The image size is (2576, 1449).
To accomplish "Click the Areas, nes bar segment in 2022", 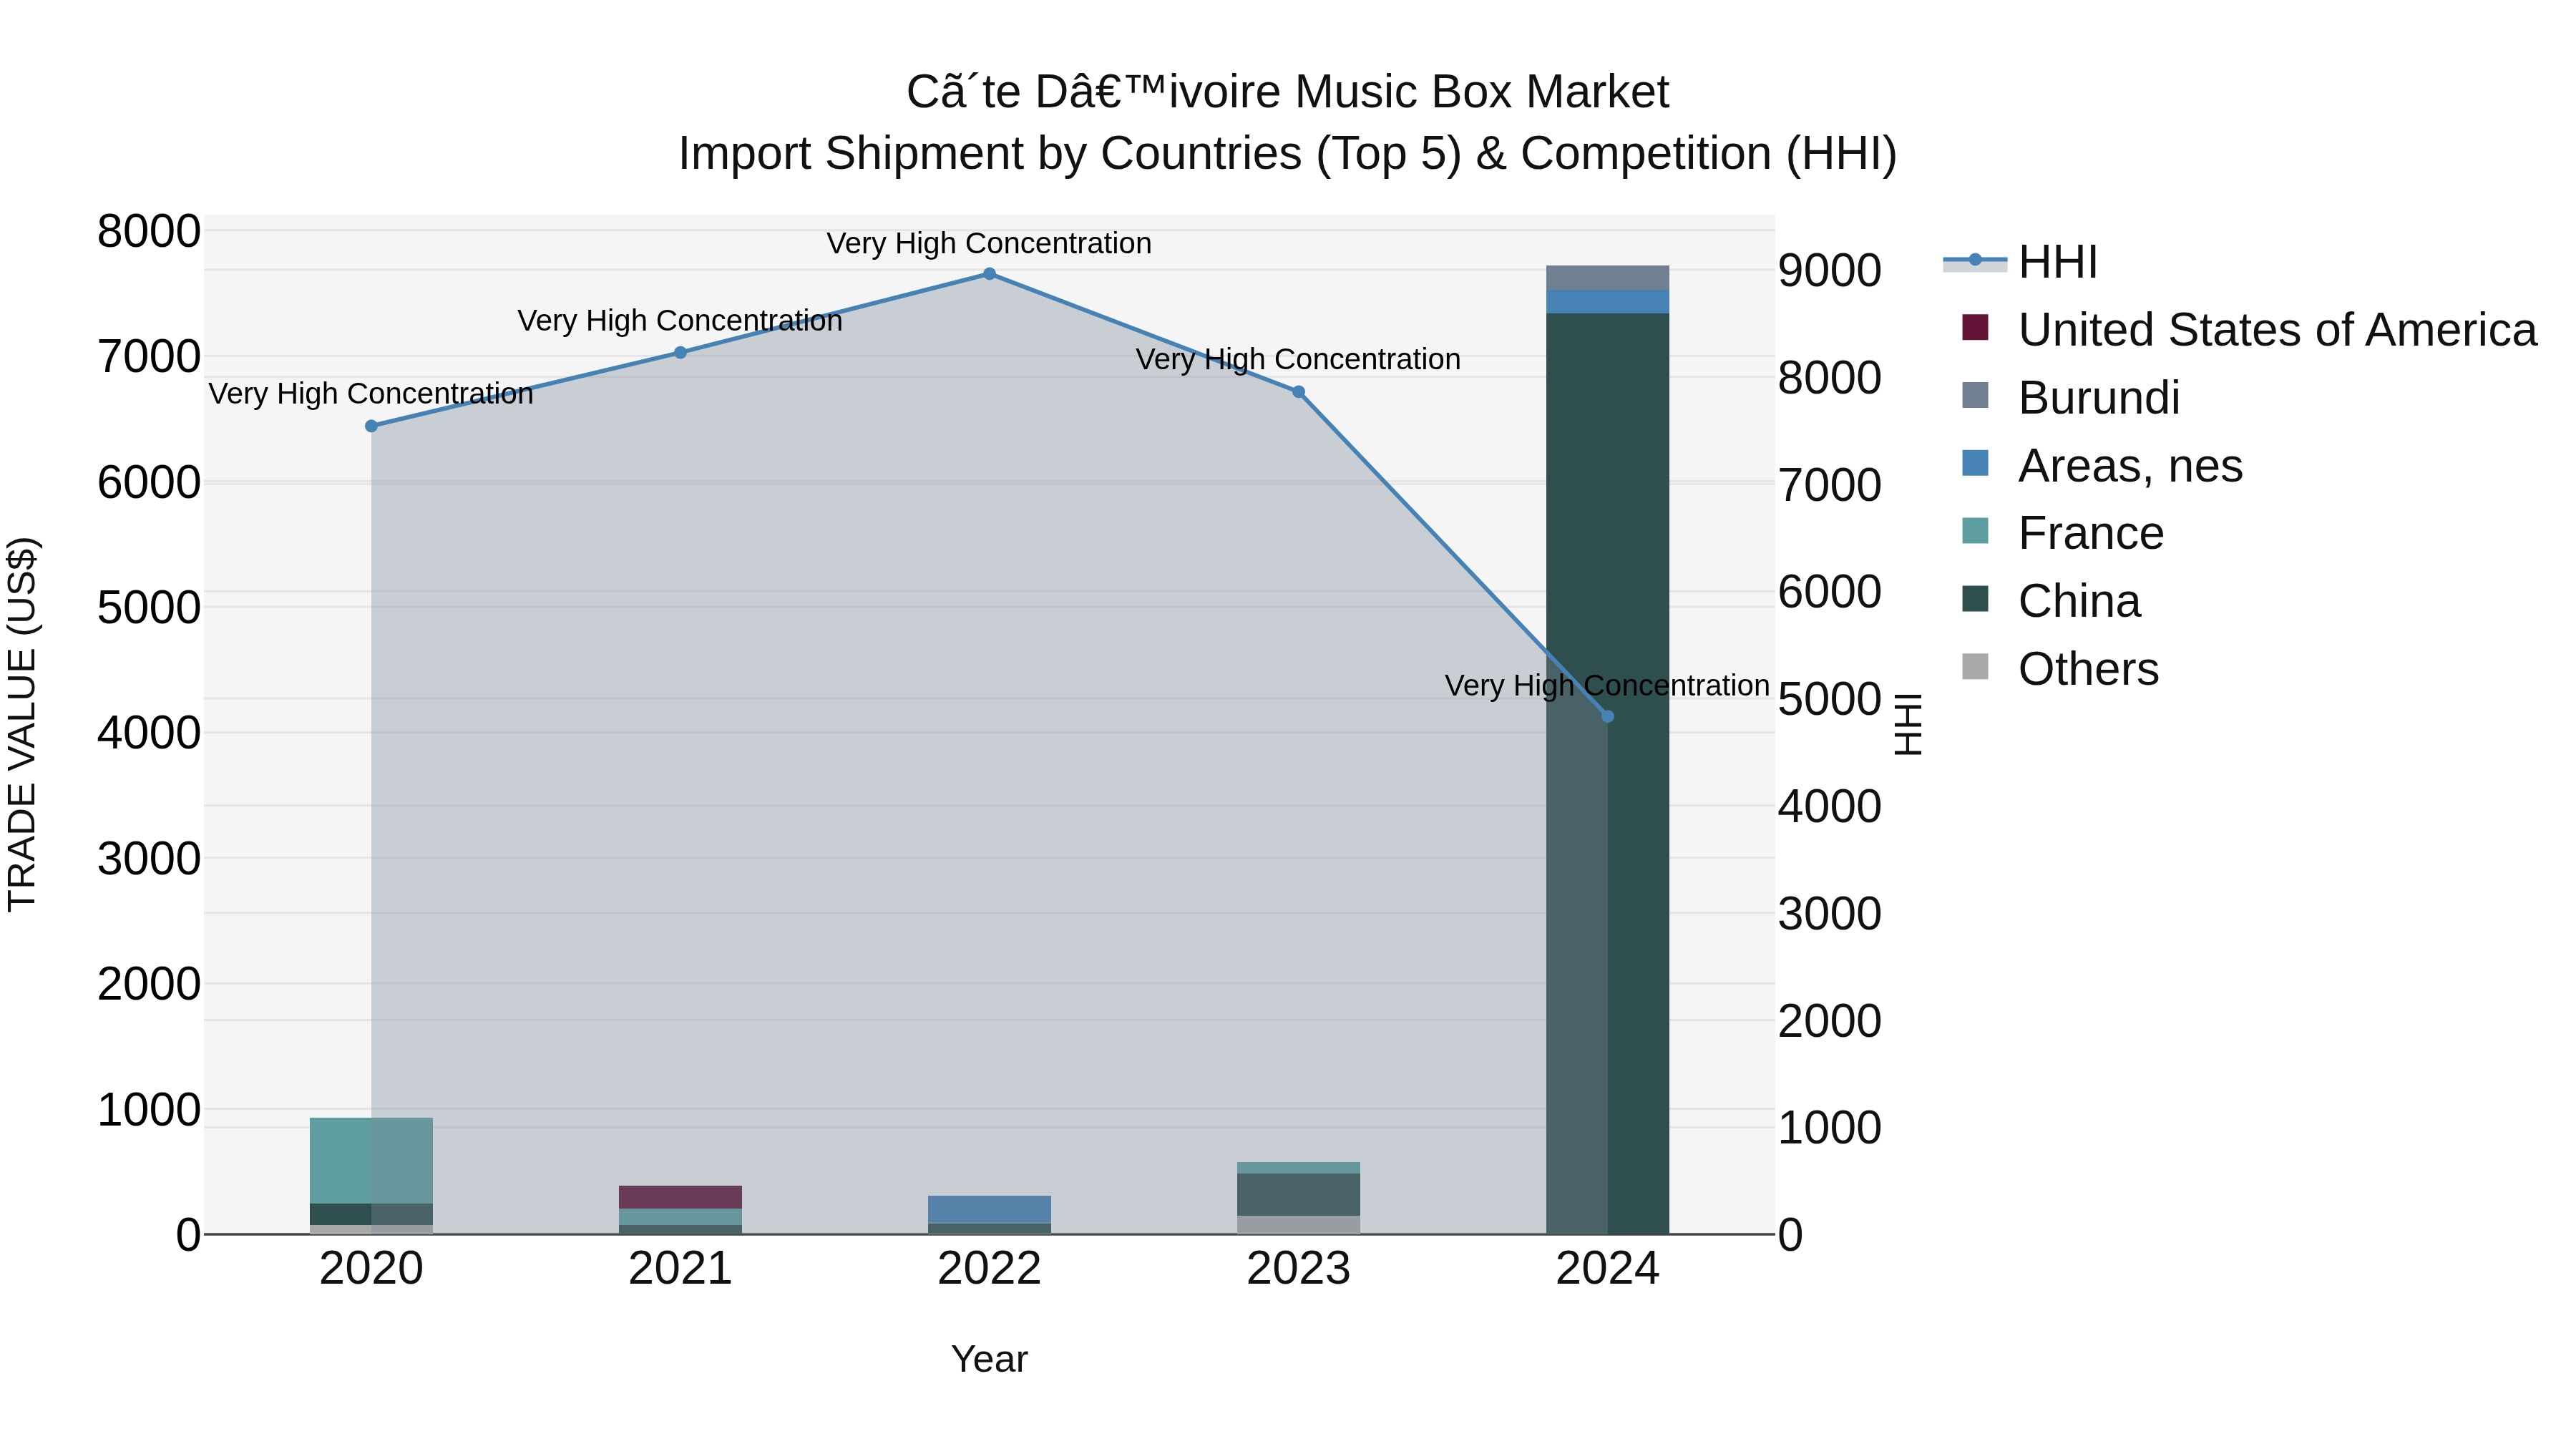I will coord(989,1209).
